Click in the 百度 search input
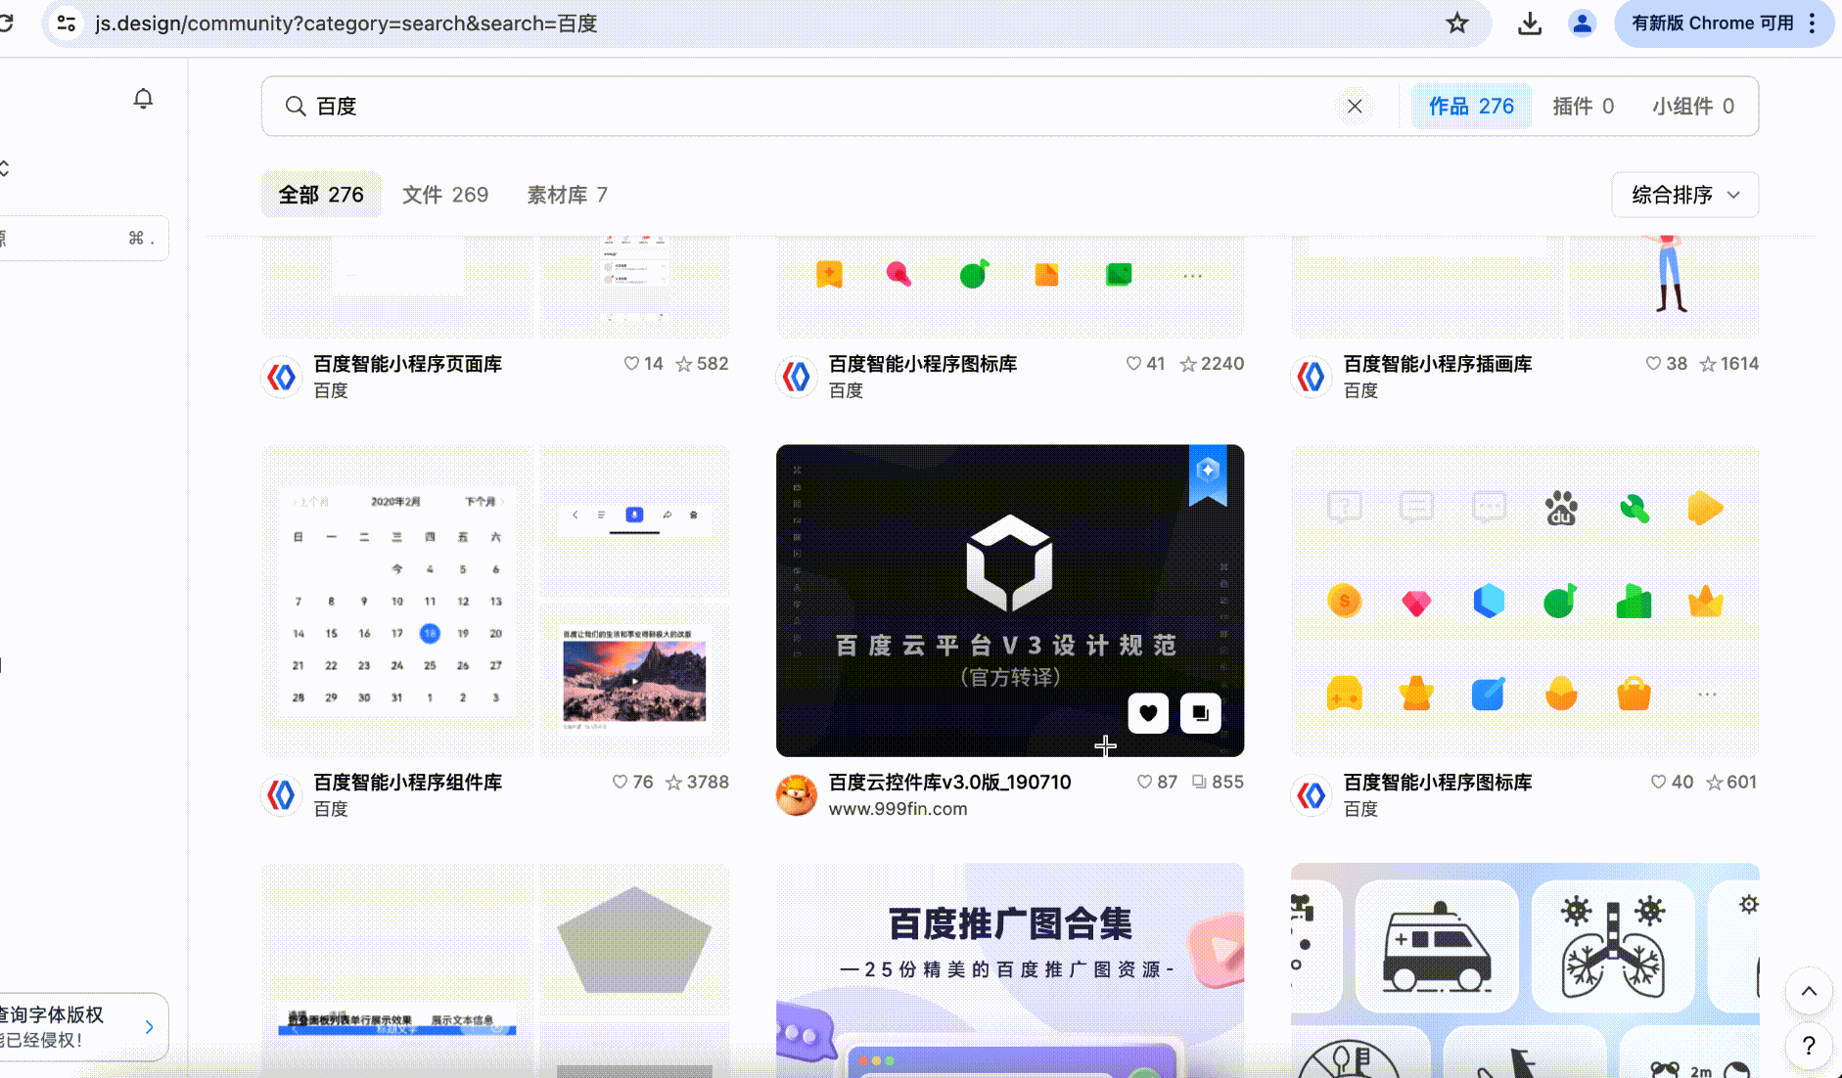Screen dimensions: 1842x1078 822,106
